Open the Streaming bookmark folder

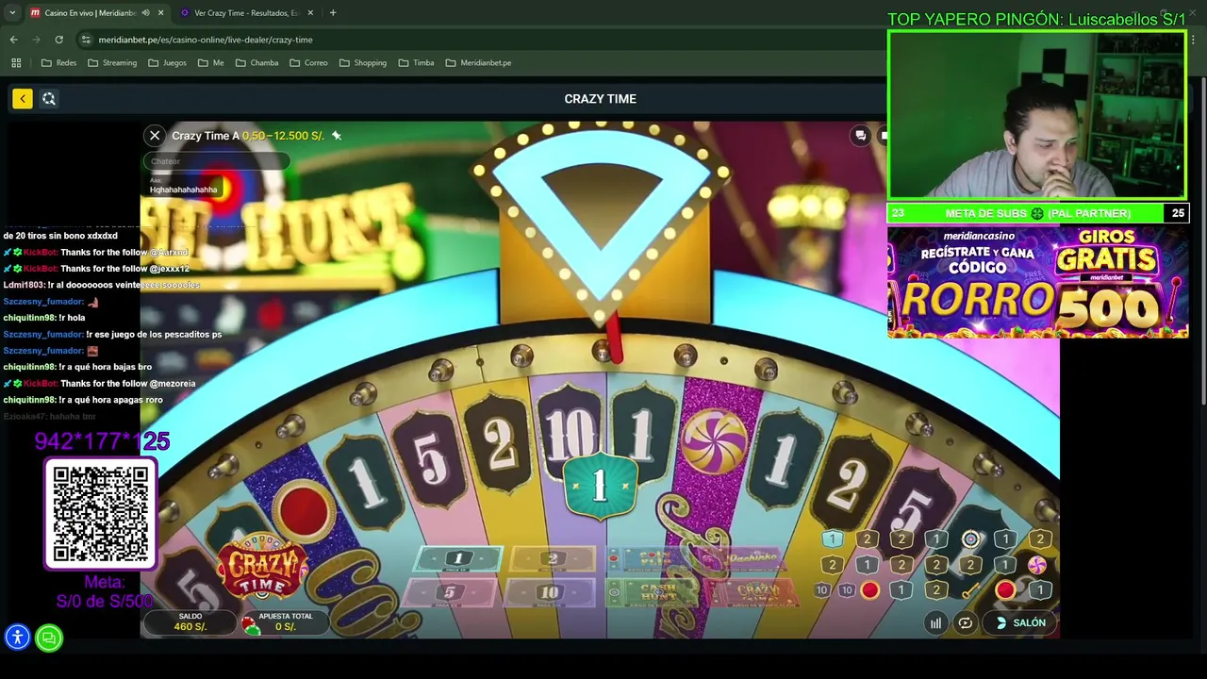point(112,63)
